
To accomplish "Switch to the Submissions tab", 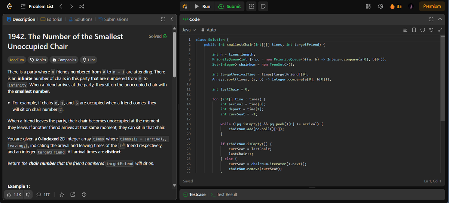I will 113,19.
